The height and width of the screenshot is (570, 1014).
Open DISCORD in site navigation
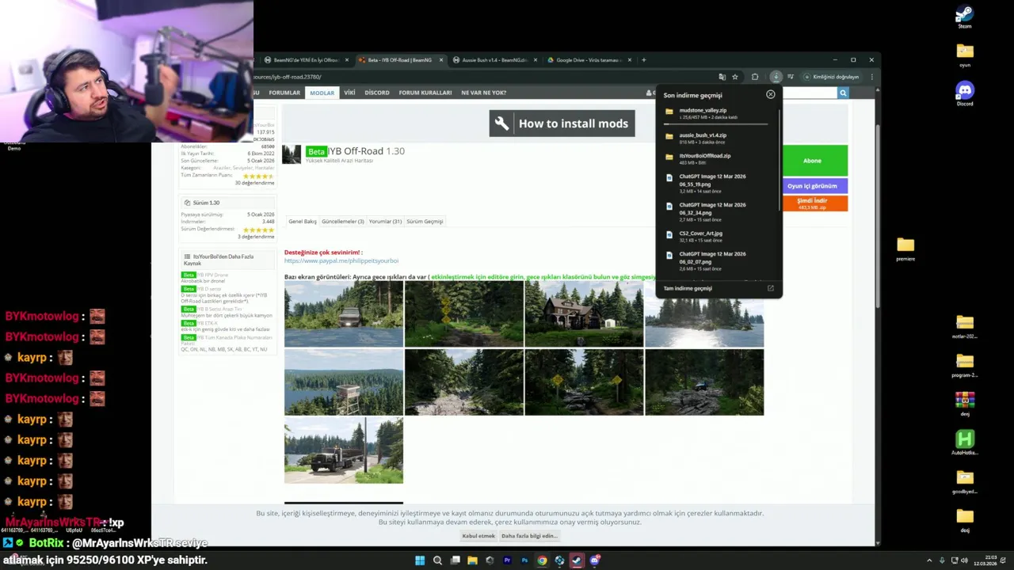pyautogui.click(x=377, y=93)
